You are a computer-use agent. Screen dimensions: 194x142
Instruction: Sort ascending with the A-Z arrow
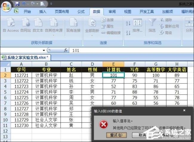pos(128,23)
